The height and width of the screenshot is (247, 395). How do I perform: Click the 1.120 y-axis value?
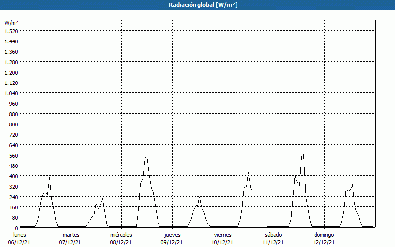[11, 82]
